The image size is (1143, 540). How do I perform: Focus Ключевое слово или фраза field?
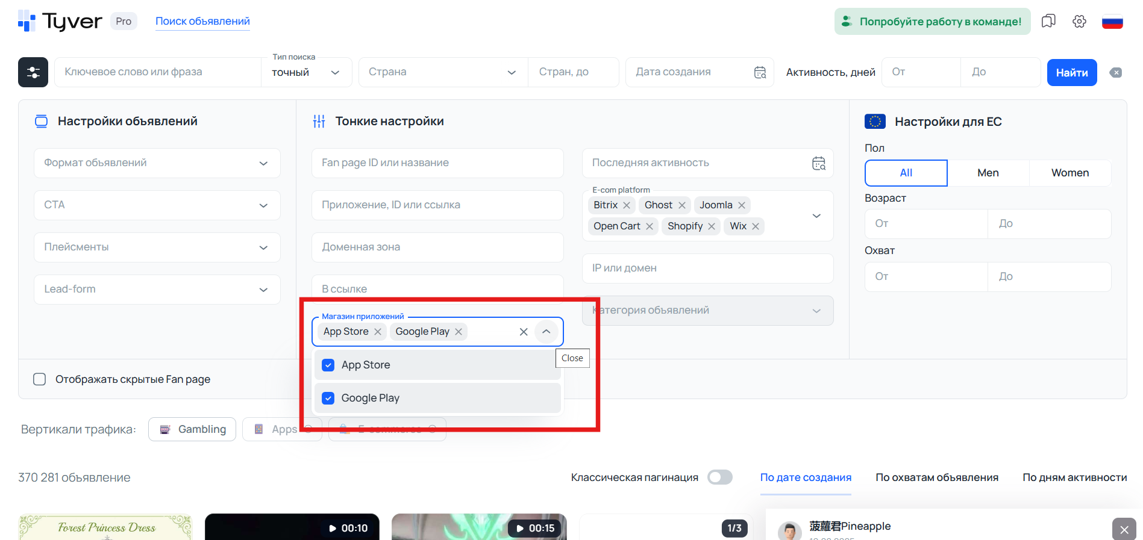pos(158,72)
